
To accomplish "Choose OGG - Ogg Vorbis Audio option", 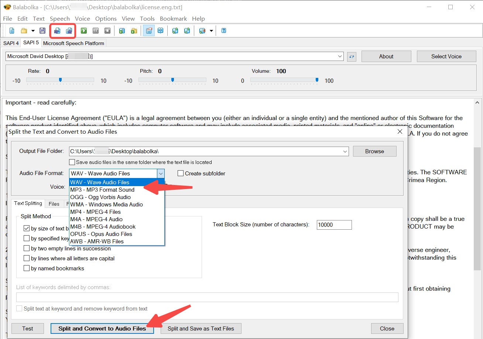I will click(117, 197).
